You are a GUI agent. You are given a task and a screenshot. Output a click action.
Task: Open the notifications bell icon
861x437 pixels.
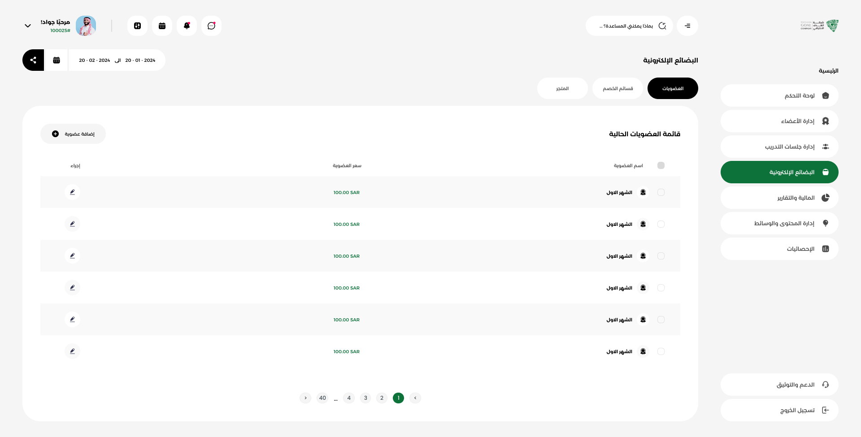point(187,26)
